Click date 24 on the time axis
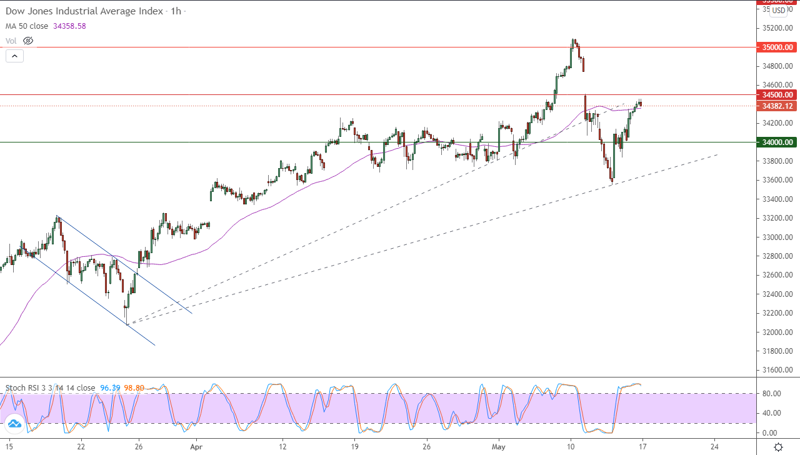The image size is (800, 455). tap(714, 447)
